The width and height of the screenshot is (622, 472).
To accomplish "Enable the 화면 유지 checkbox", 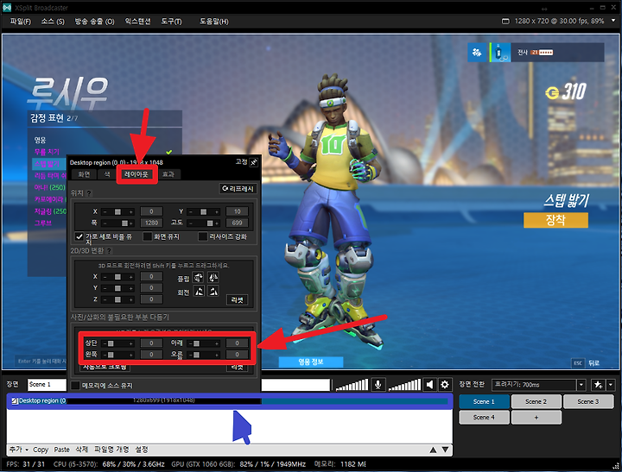I will 148,236.
